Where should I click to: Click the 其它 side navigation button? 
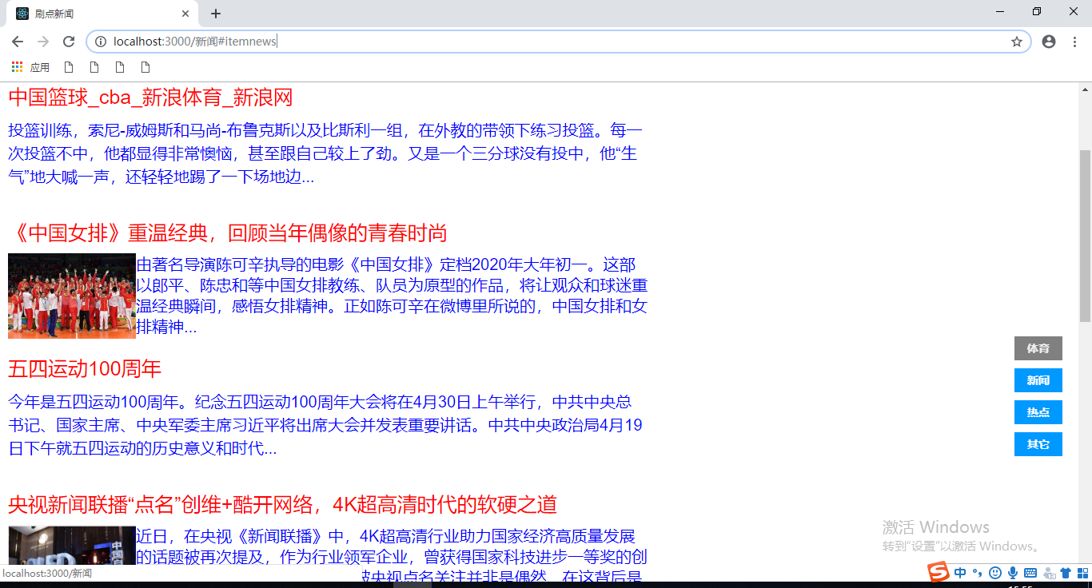pos(1038,444)
